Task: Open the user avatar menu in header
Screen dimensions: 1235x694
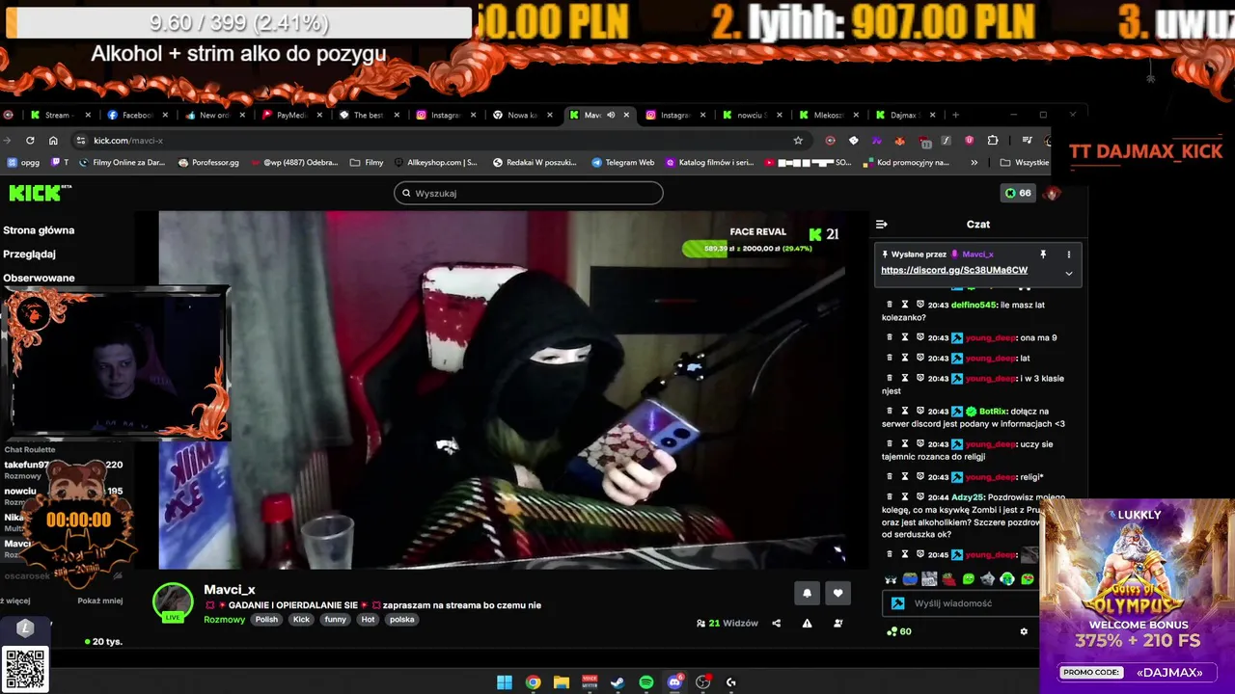Action: (x=1053, y=193)
